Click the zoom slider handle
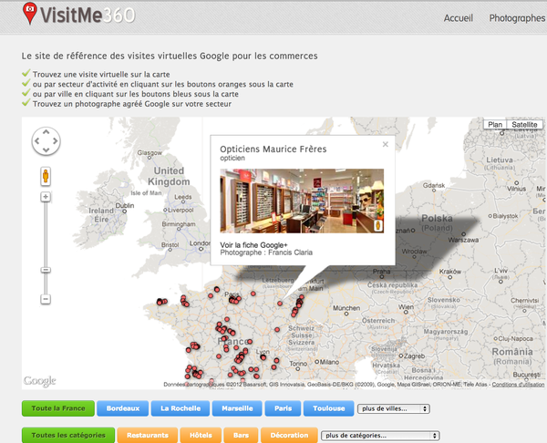Screen dimensions: 547x443 click(46, 270)
